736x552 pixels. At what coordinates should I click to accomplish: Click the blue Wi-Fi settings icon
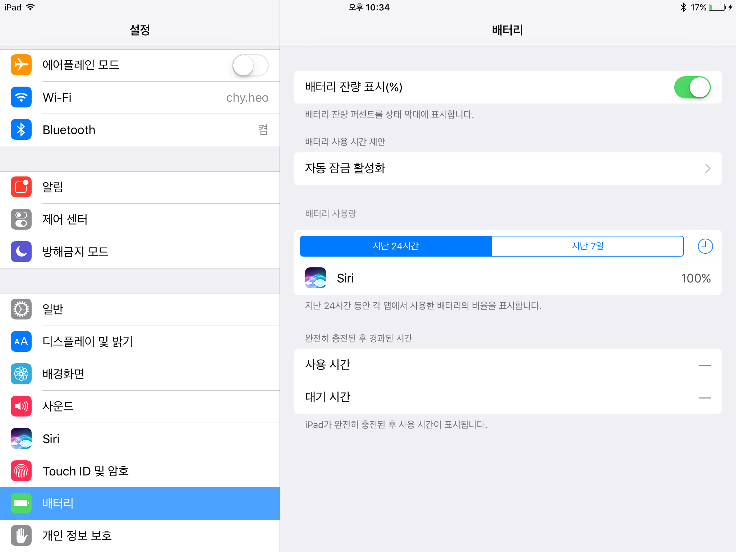click(x=21, y=97)
